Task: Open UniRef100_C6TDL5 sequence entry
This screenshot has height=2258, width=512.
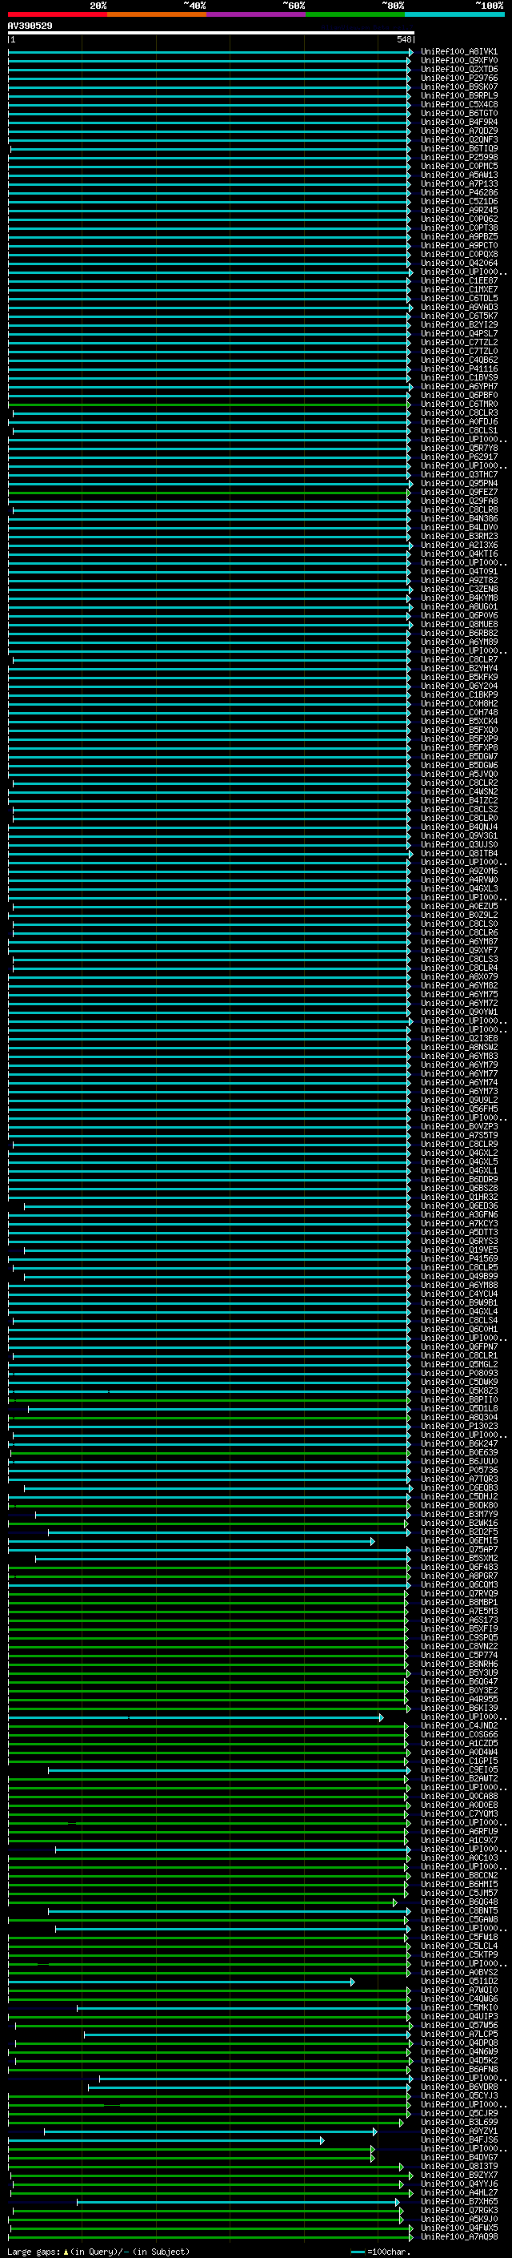Action: pyautogui.click(x=458, y=298)
